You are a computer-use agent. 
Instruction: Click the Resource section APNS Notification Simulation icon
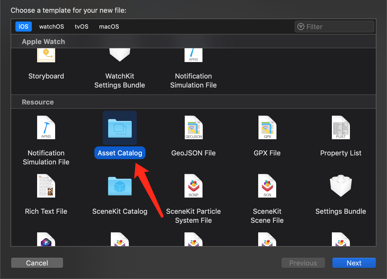coord(46,128)
